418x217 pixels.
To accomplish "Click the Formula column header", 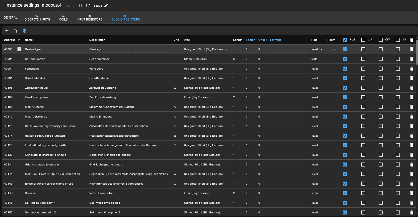I will (276, 40).
